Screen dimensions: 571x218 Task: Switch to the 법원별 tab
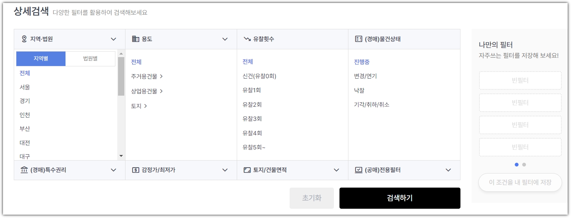tap(90, 59)
